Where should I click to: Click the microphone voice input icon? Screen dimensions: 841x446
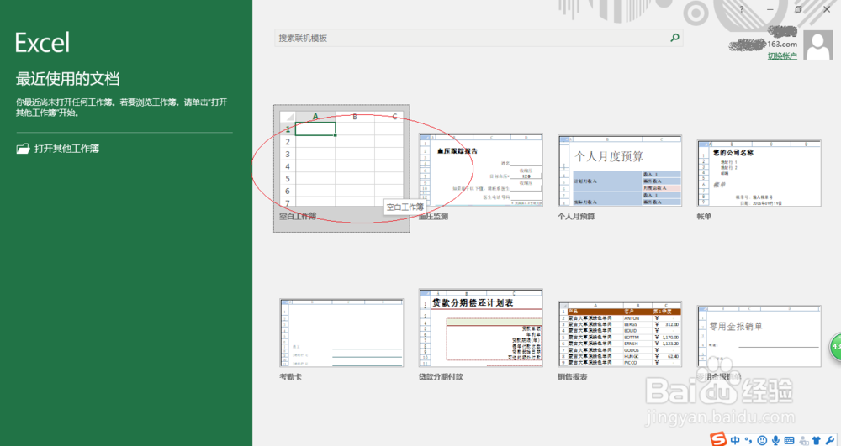click(x=775, y=440)
